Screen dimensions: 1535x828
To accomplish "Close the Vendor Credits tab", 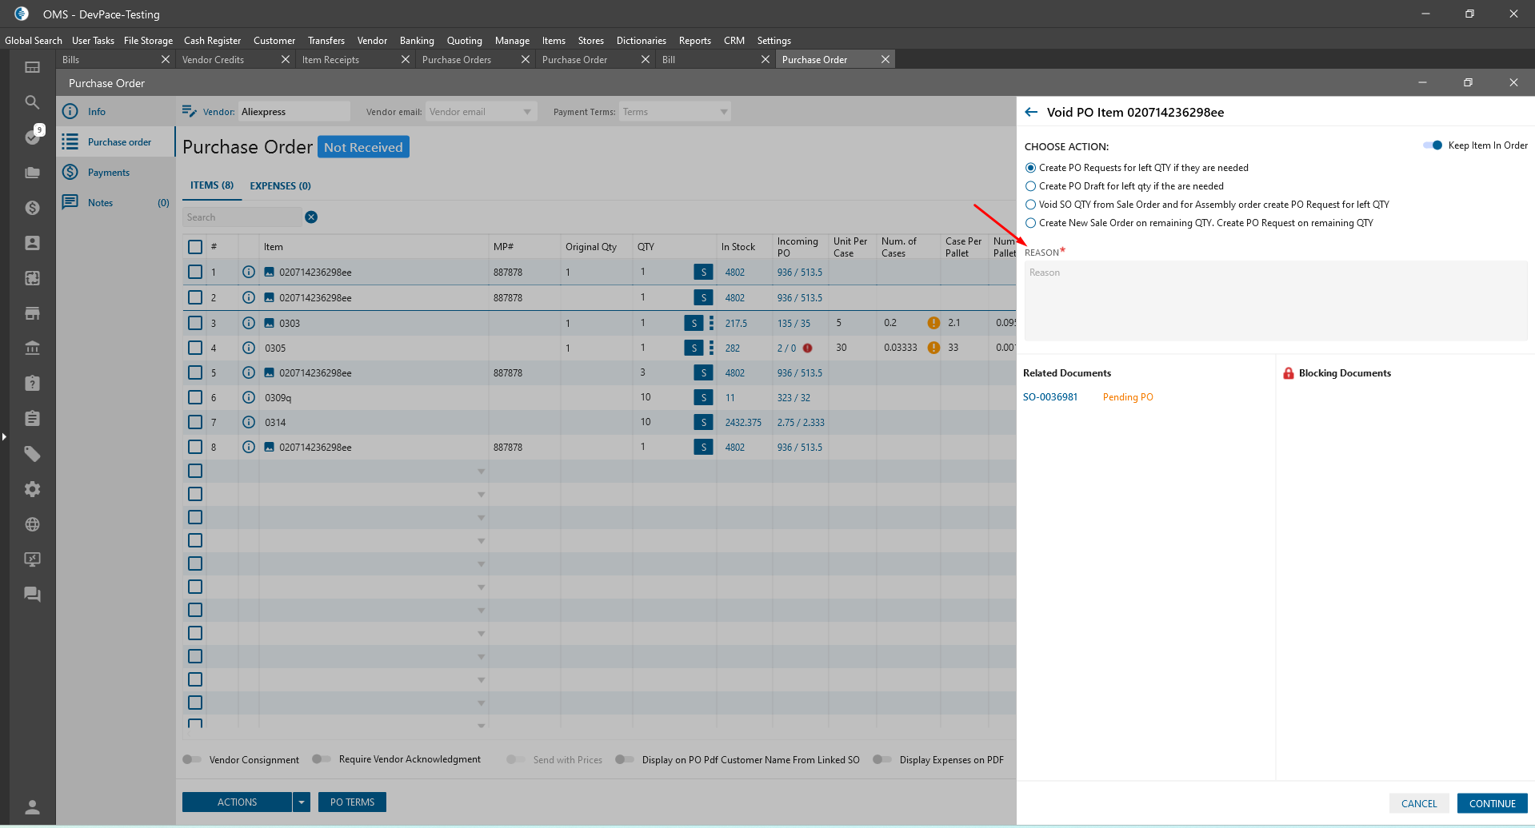I will click(286, 60).
